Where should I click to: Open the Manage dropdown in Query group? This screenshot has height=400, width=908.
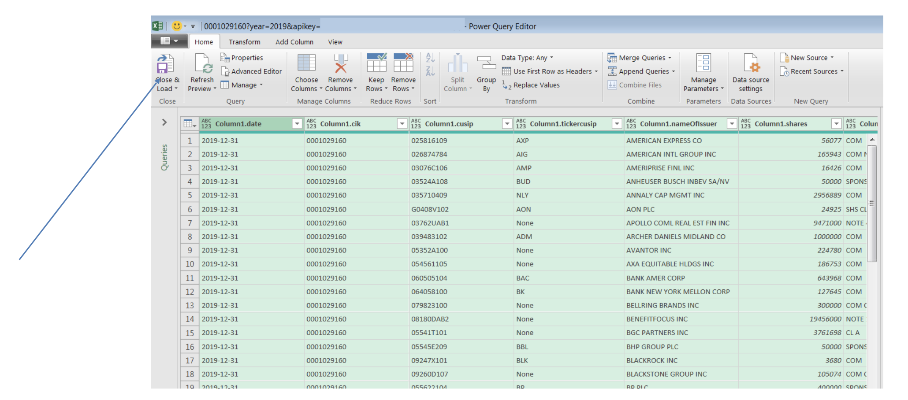tap(242, 85)
